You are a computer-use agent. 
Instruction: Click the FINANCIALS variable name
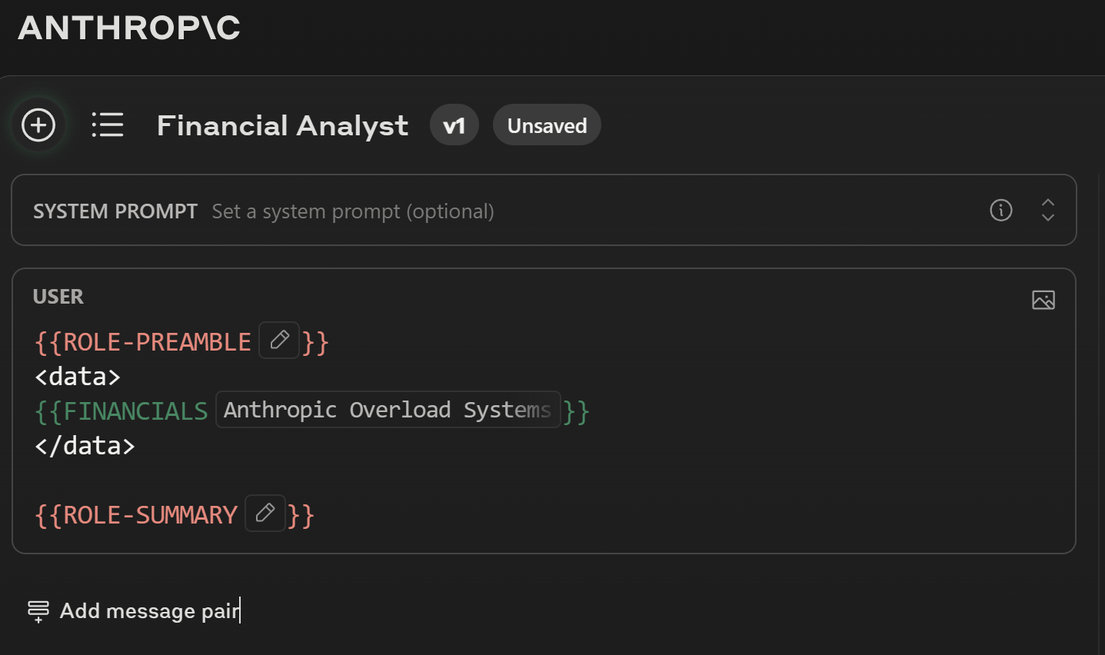135,411
